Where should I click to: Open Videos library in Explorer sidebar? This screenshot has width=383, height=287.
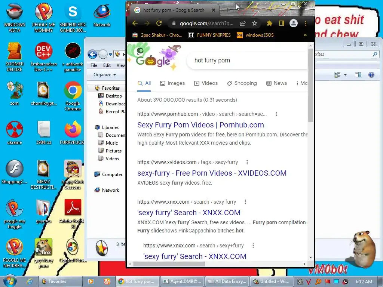pyautogui.click(x=109, y=158)
